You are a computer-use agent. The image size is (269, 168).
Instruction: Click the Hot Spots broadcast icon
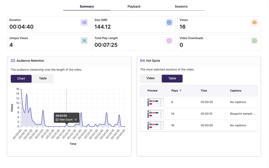point(142,61)
